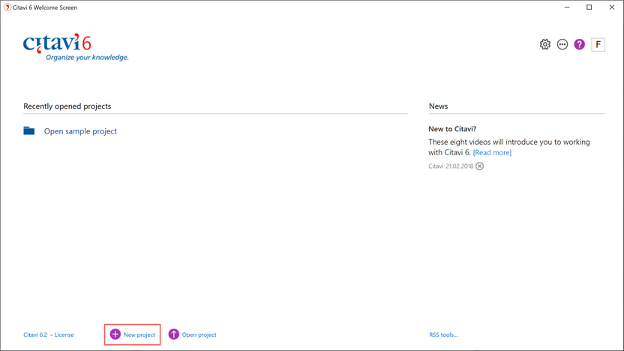Create a New project
The height and width of the screenshot is (351, 624).
click(x=133, y=334)
